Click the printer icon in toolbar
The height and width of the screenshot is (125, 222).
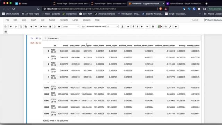click(x=153, y=26)
